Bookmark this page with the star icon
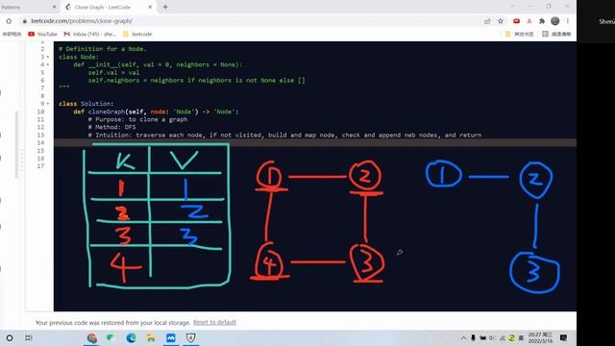Screen dimensions: 615x346 coord(501,21)
